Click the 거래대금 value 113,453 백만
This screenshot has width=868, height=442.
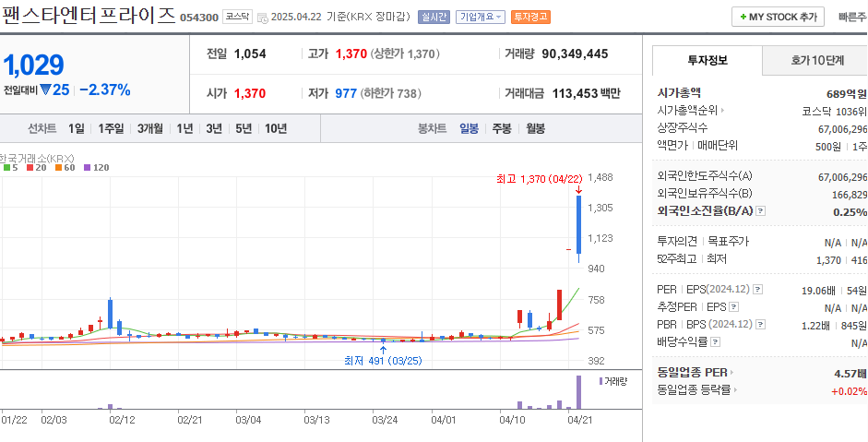point(587,93)
